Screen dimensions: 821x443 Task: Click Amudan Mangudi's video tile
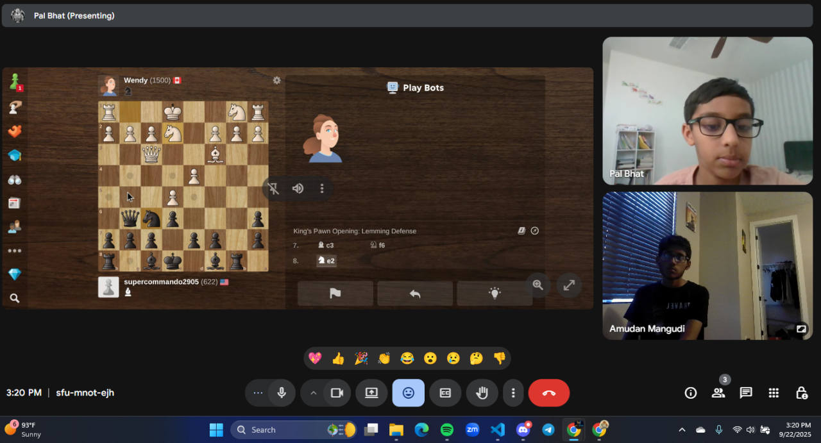click(x=707, y=265)
